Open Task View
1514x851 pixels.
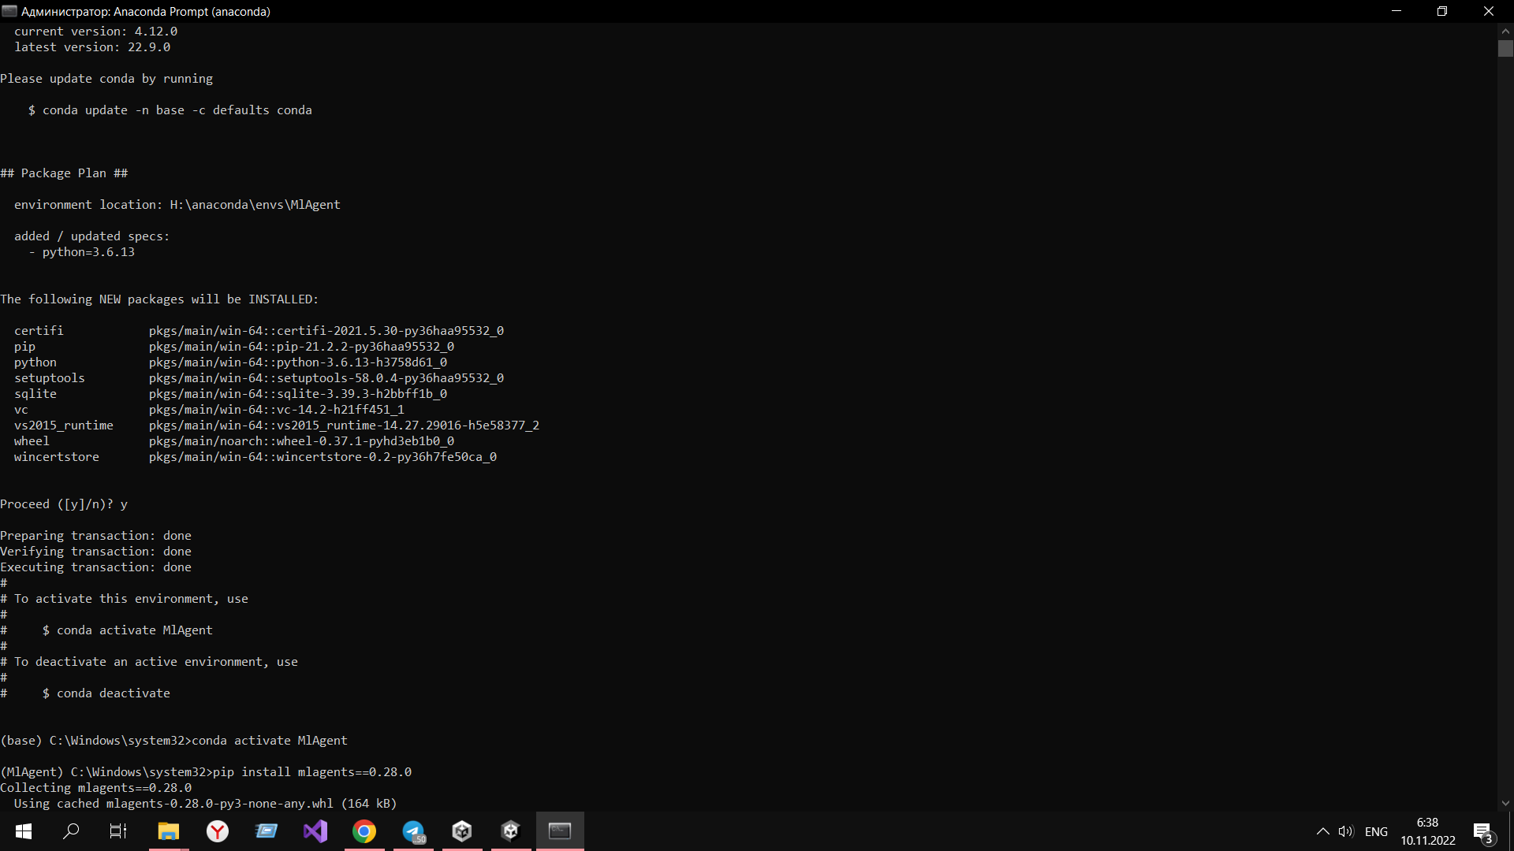[117, 831]
